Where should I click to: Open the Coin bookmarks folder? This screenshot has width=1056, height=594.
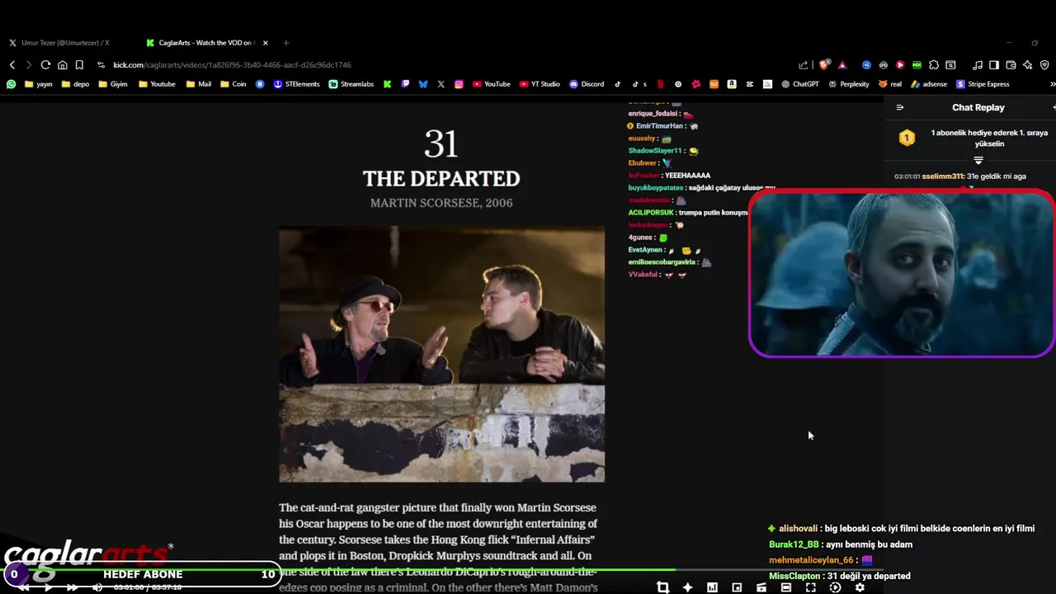tap(233, 84)
